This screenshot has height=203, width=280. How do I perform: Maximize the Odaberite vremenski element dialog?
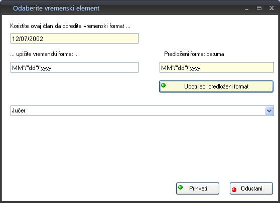click(259, 8)
